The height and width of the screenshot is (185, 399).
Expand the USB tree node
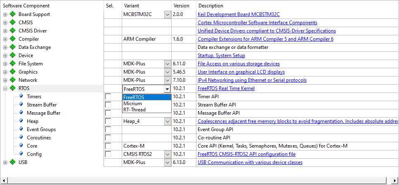point(5,162)
